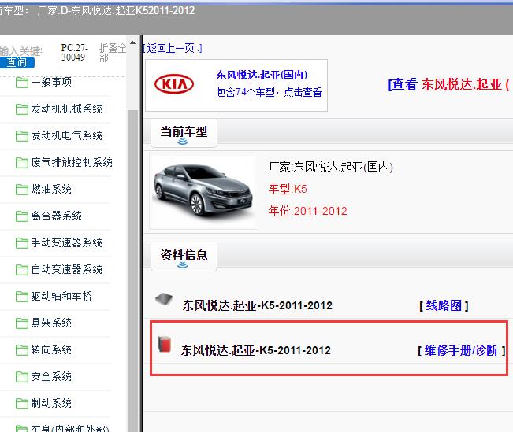Click 车型:K5 text

pyautogui.click(x=288, y=189)
